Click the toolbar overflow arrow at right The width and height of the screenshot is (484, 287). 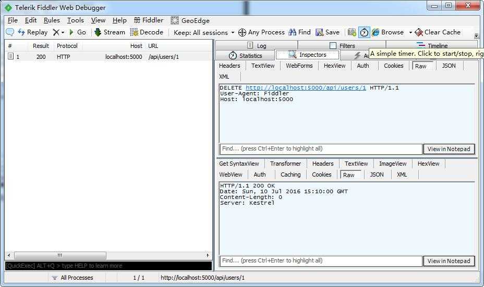tap(476, 35)
